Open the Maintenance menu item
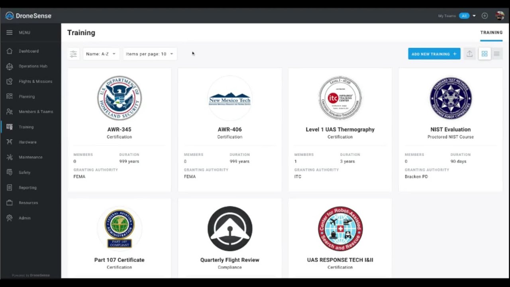The width and height of the screenshot is (510, 287). 30,157
